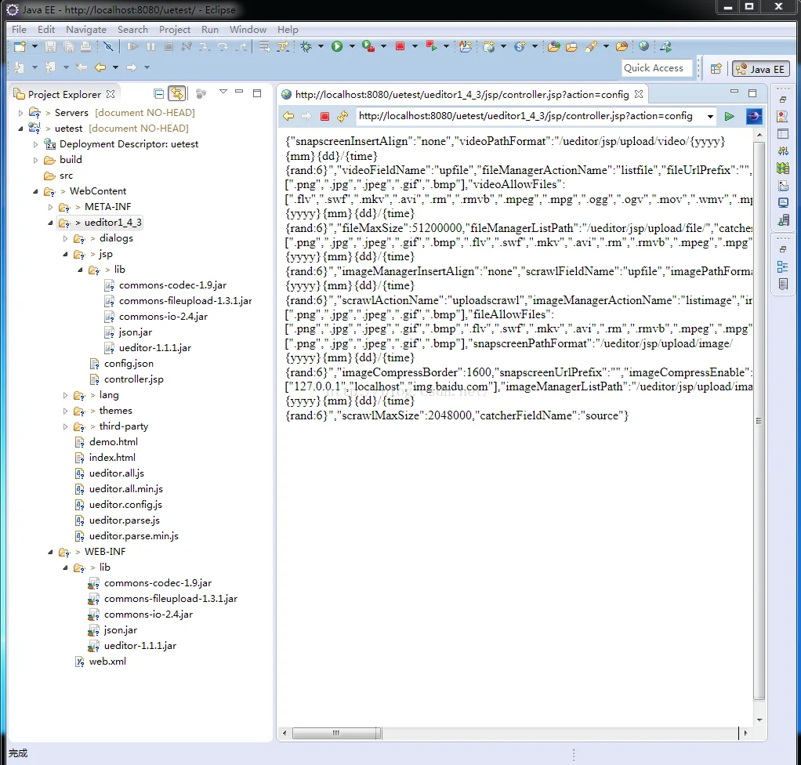Stop page loading in the internal browser

324,117
